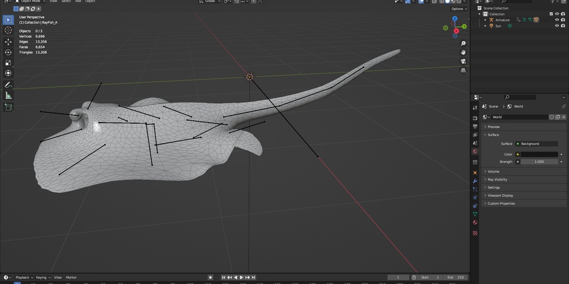Screen dimensions: 569x284
Task: Open the World properties tab
Action: tap(475, 151)
